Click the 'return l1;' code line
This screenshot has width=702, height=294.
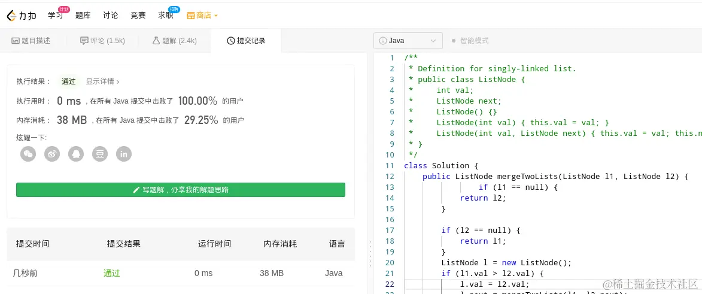click(482, 241)
